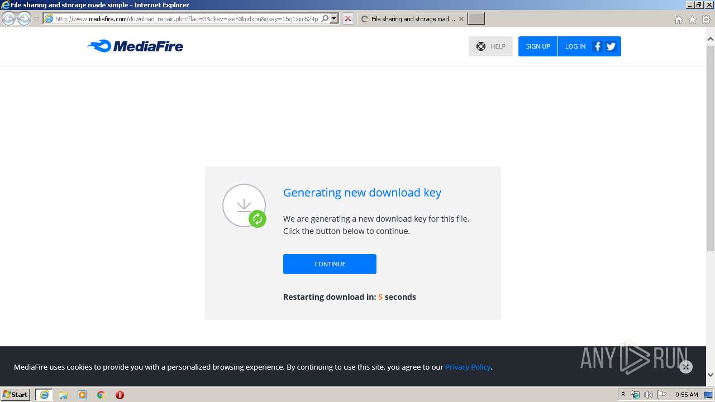Click the page vertical scrollbar thumb
The width and height of the screenshot is (715, 402).
point(711,149)
